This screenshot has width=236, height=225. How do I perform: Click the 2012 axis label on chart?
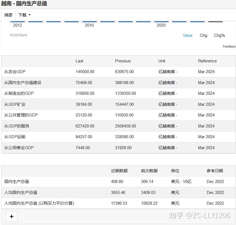[x=18, y=25]
